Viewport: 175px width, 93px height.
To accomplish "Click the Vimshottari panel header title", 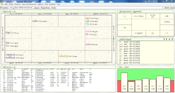I will tap(125, 39).
